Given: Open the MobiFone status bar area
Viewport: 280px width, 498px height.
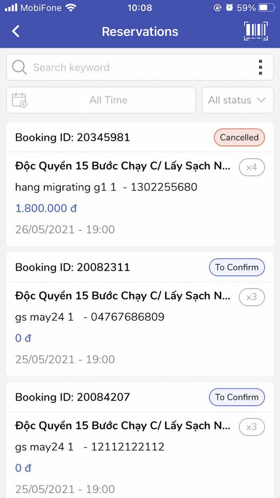Looking at the screenshot, I should pyautogui.click(x=40, y=7).
